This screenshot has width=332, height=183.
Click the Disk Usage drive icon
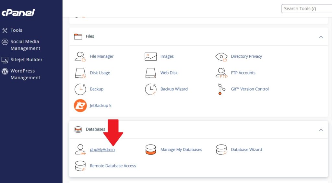[x=80, y=73]
